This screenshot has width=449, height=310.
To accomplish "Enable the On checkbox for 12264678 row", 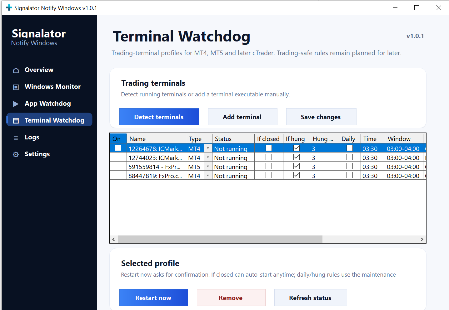I will tap(118, 148).
